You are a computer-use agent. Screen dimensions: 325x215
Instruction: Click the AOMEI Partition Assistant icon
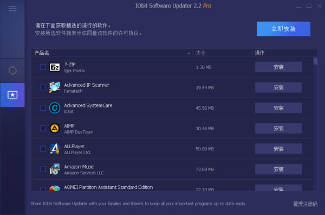(55, 188)
